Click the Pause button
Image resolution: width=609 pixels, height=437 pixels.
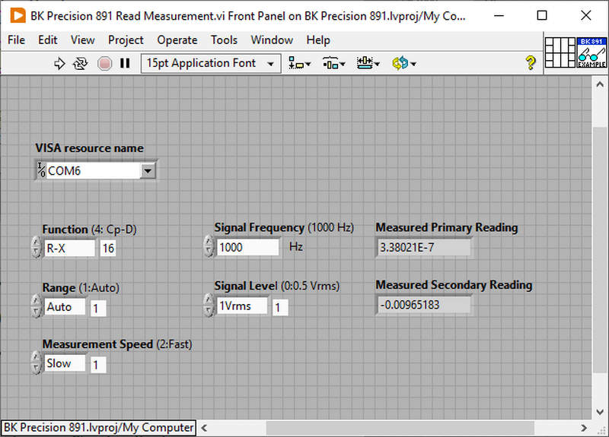point(125,63)
